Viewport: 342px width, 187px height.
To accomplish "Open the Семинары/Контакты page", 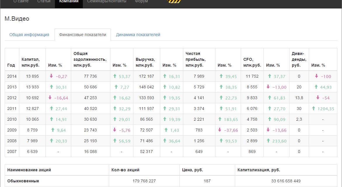I will [x=107, y=2].
